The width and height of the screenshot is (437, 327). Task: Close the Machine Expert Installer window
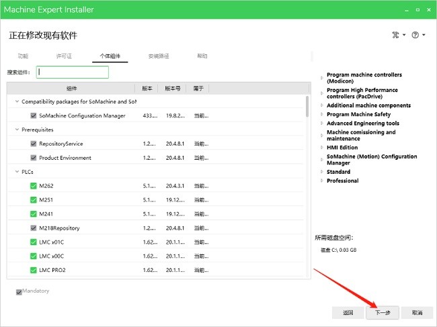tap(425, 9)
